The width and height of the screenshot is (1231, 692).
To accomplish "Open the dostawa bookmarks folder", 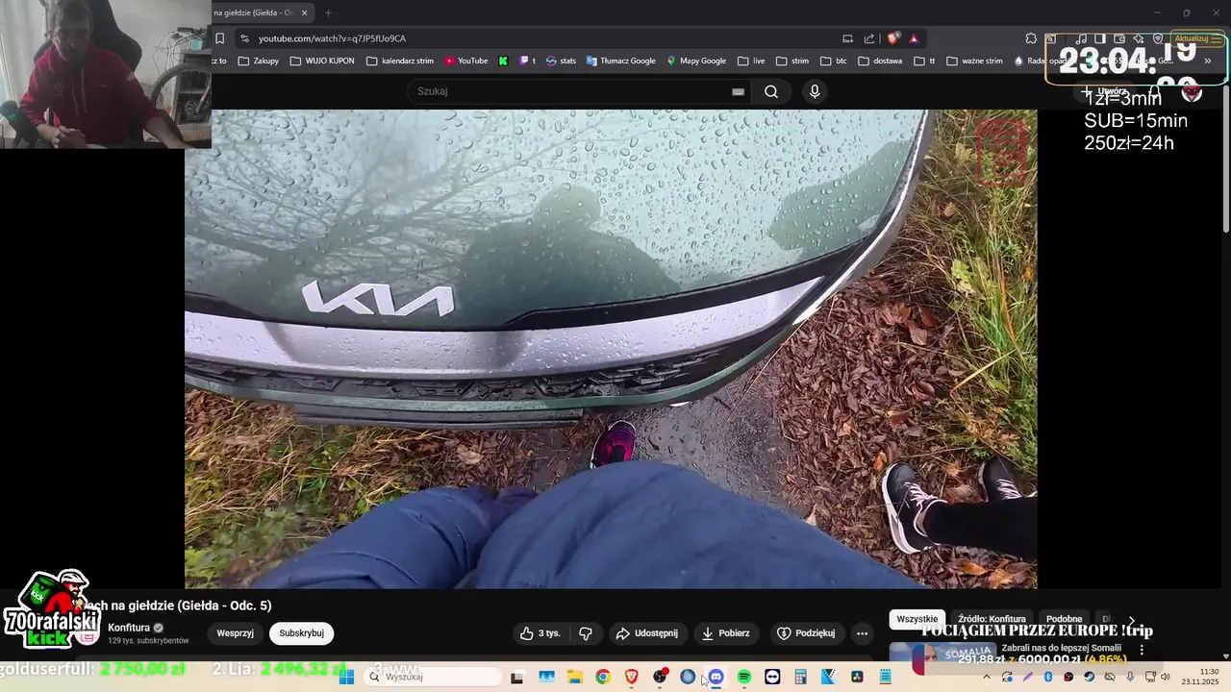I will (x=880, y=61).
